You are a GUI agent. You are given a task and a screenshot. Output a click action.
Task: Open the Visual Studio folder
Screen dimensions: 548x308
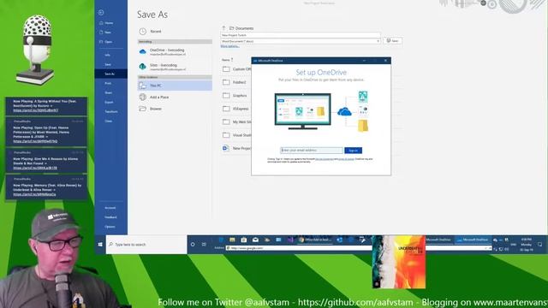tap(237, 135)
